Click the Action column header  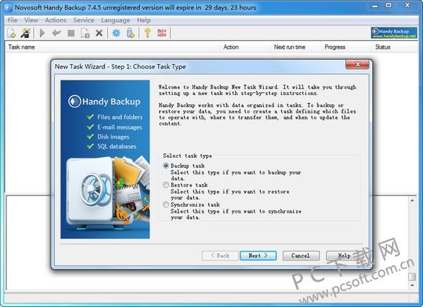click(245, 47)
